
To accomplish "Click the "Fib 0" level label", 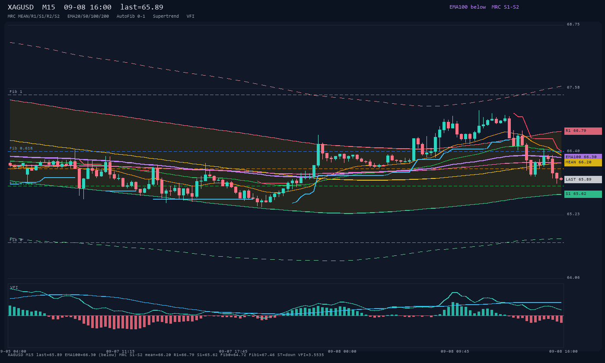I will click(x=16, y=240).
